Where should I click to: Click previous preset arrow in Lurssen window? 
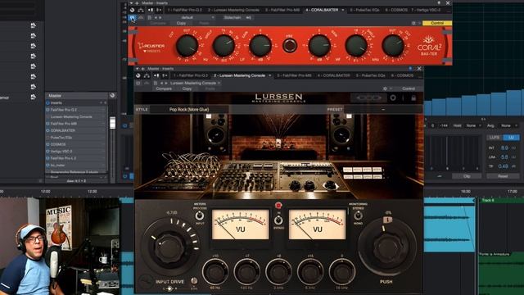click(162, 83)
